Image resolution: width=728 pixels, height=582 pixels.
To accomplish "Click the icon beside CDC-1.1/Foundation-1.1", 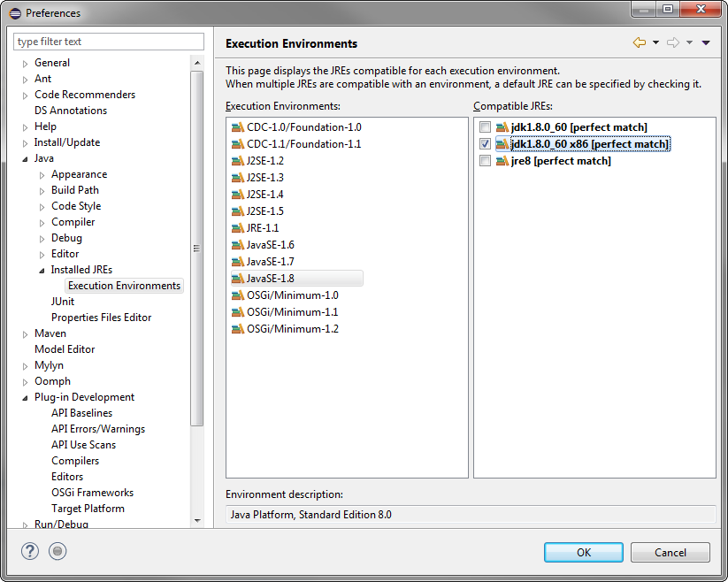I will pos(238,144).
